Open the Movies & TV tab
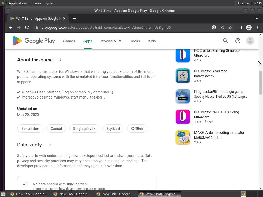263x197 pixels. coord(111,41)
